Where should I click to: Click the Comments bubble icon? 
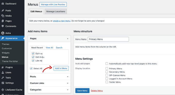(x=3, y=26)
